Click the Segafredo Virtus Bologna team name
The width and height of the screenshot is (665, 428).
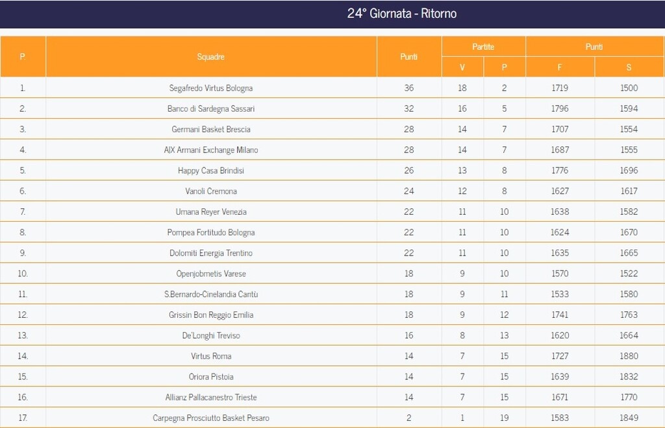point(211,88)
